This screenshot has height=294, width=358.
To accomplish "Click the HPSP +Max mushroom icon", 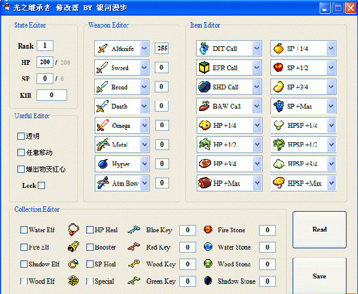I will 279,183.
